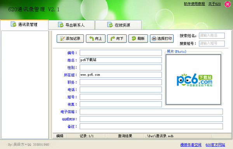Click the QQ或MSN input field
This screenshot has height=149, width=233.
click(151, 119)
